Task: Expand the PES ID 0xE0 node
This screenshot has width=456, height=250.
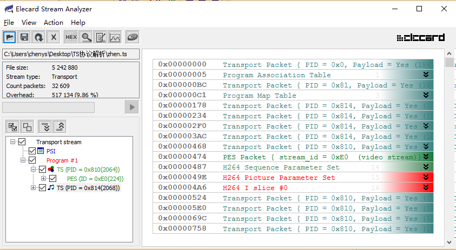Action: click(43, 178)
